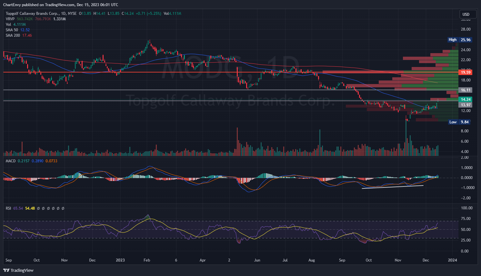Image resolution: width=481 pixels, height=276 pixels.
Task: Select the VRVP indicator legend
Action: coord(10,19)
